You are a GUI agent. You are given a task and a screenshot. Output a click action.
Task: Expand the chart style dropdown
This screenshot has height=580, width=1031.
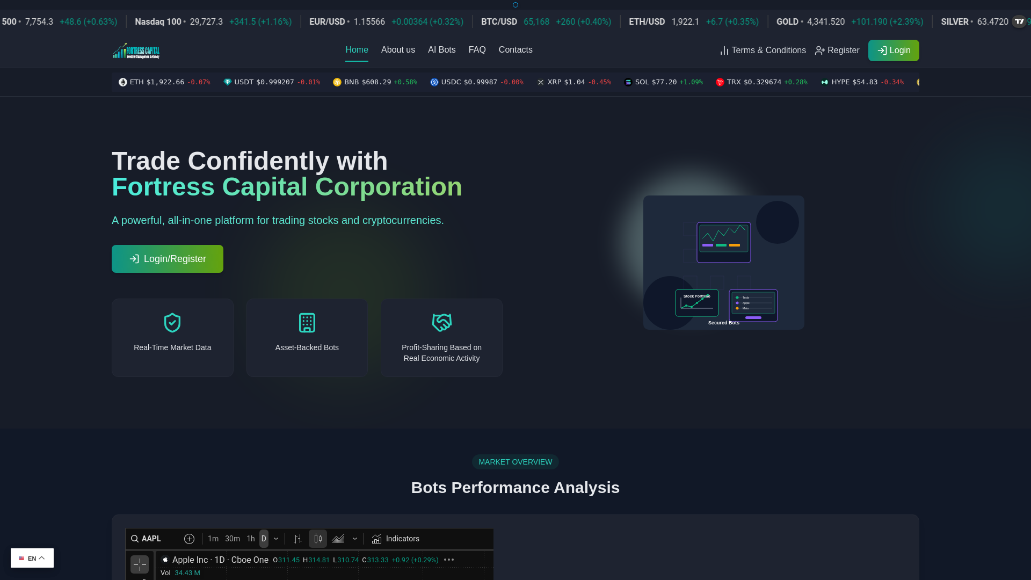355,539
